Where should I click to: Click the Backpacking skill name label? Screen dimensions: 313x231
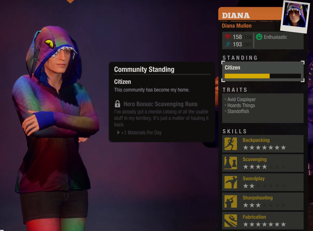(256, 140)
